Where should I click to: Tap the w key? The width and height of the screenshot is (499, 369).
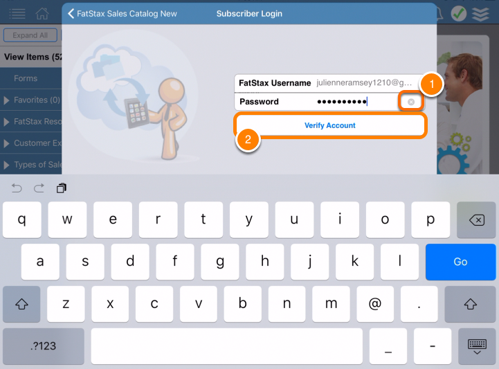point(67,219)
